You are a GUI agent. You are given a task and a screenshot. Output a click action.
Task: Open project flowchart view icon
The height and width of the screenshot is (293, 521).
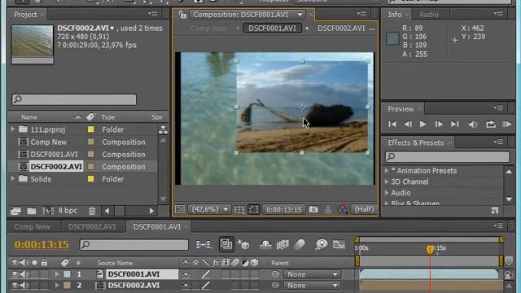point(163,130)
